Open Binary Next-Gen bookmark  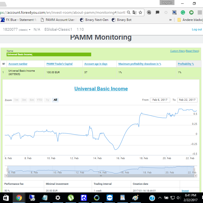[94, 20]
